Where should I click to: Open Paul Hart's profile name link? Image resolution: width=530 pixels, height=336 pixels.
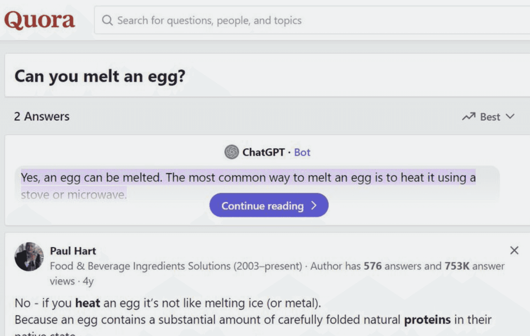73,251
